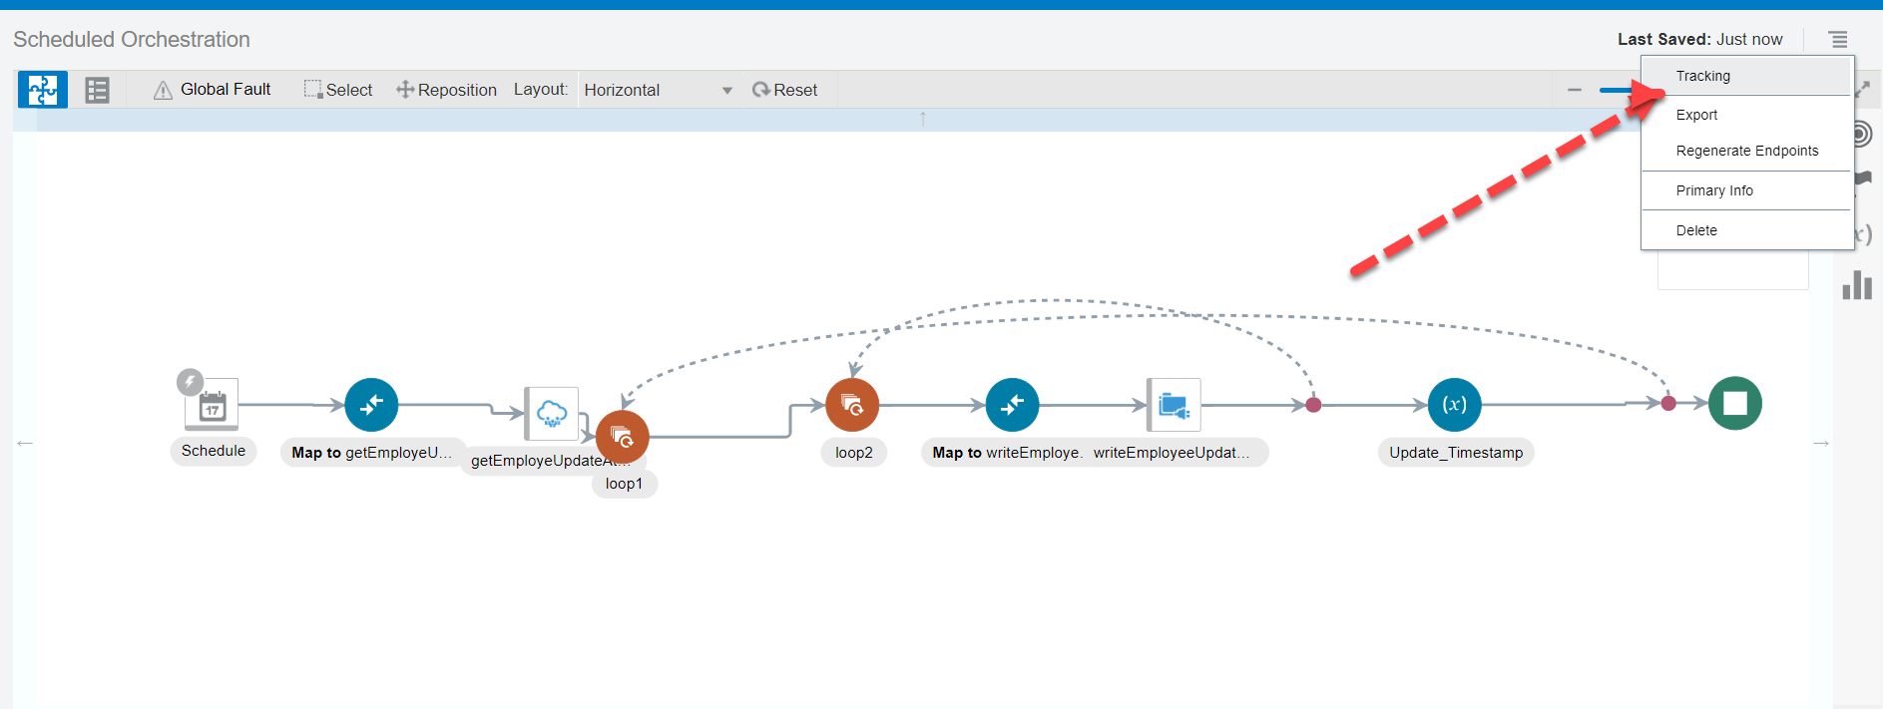The image size is (1883, 709).
Task: Click the writeEmployeeUpdat file adapter node
Action: pyautogui.click(x=1174, y=405)
